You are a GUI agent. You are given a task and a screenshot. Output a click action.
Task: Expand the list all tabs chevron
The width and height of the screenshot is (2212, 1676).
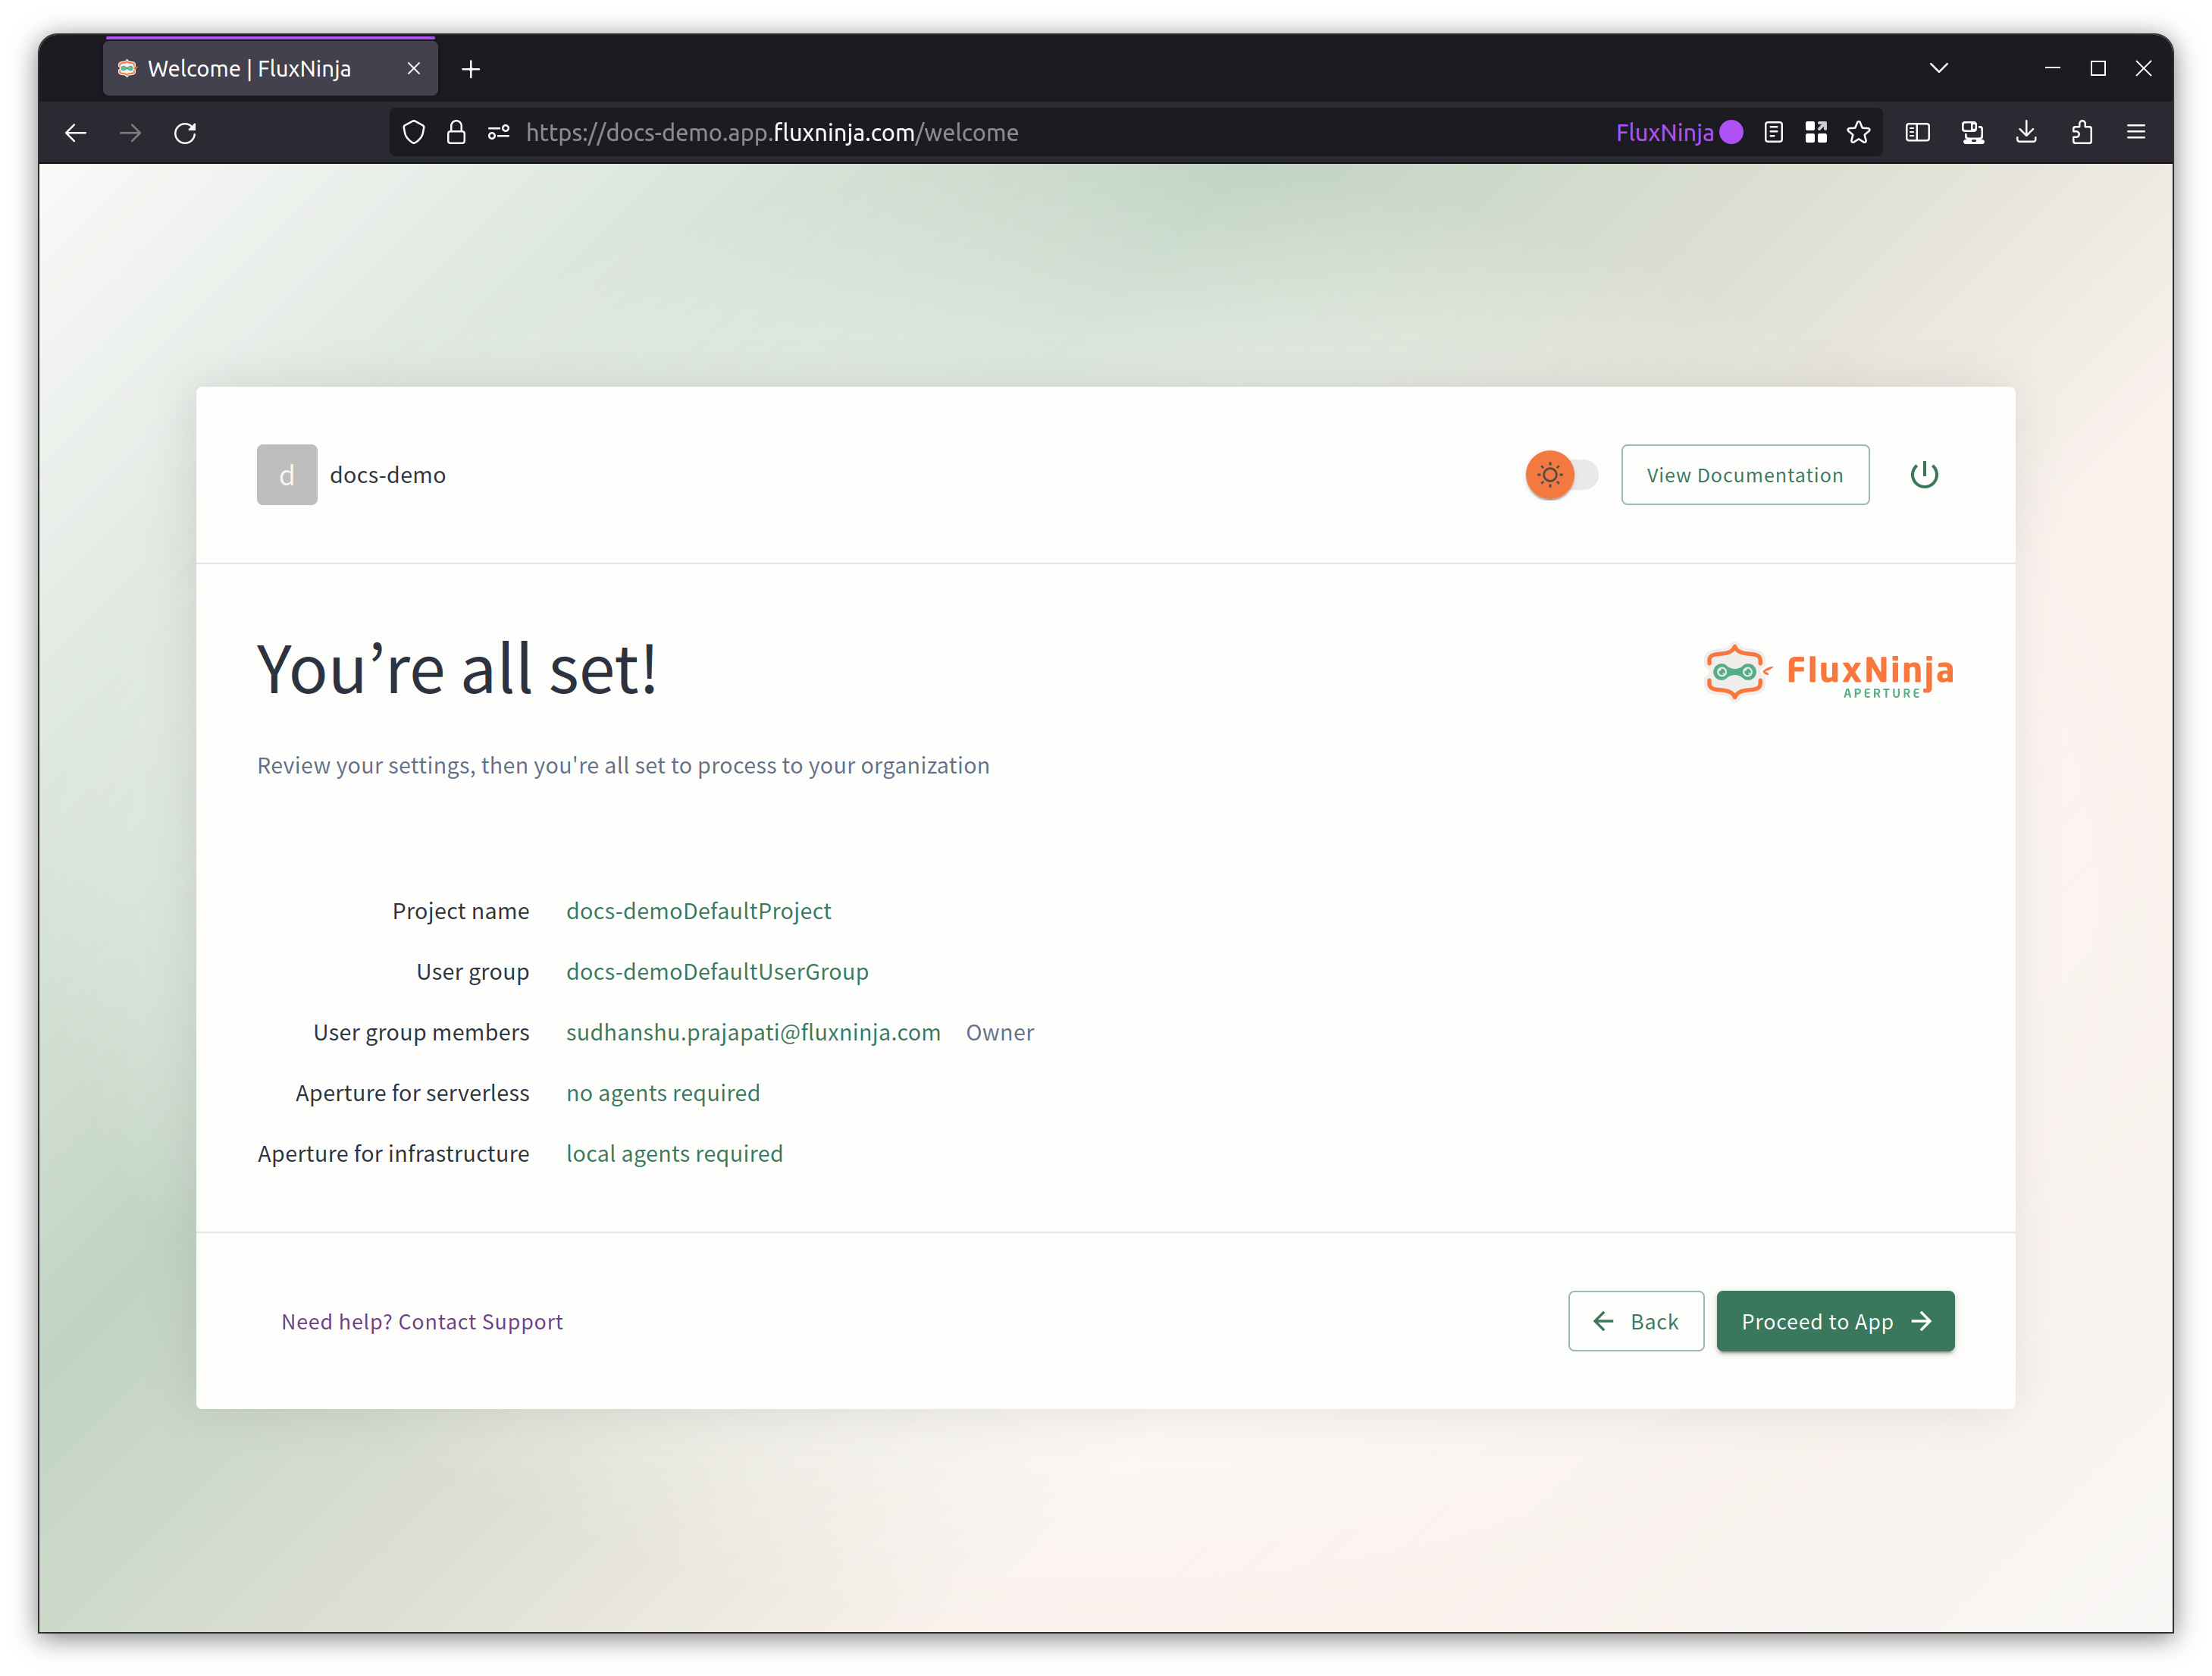pos(1939,68)
